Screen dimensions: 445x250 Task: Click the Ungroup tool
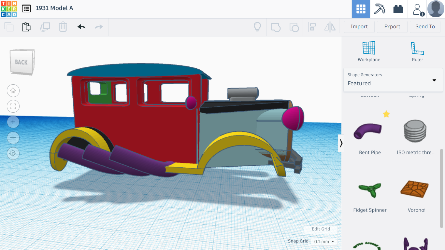pos(294,27)
